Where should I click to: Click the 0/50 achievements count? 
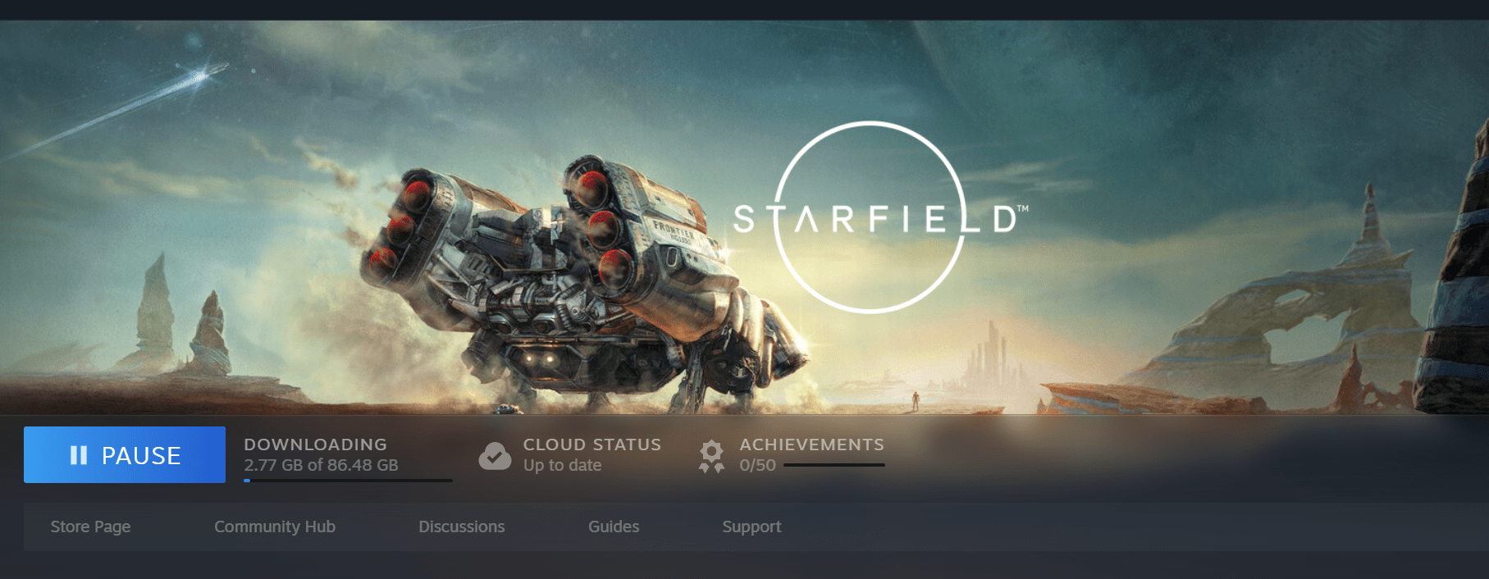pos(757,465)
